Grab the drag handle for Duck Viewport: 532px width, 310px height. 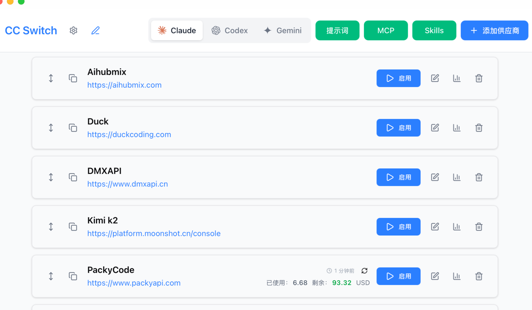pos(51,128)
